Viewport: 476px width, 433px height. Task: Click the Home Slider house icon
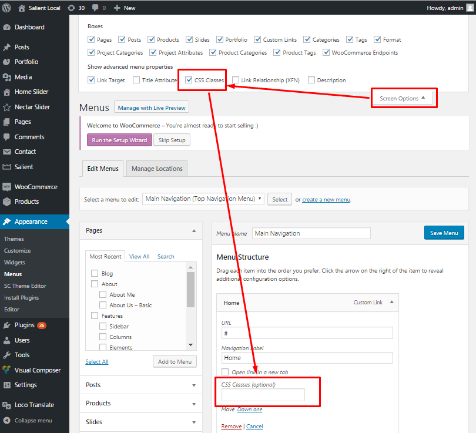(x=6, y=92)
